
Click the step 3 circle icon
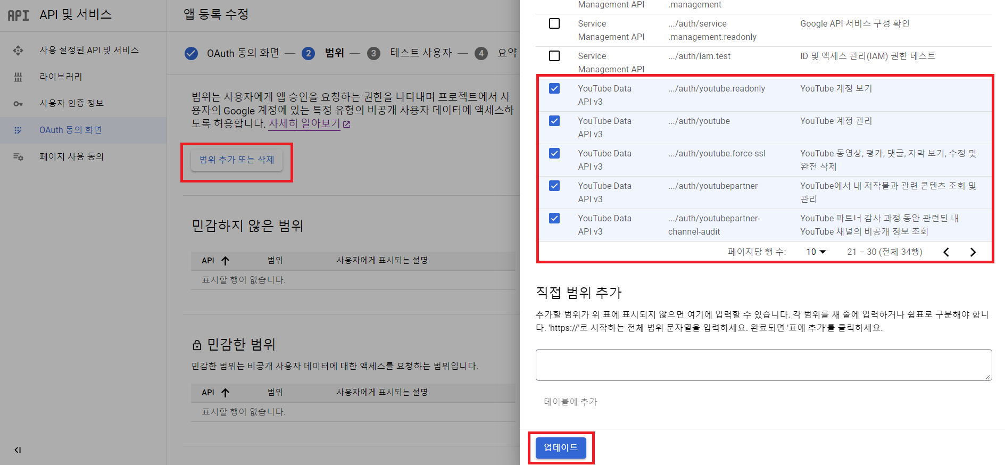coord(373,53)
